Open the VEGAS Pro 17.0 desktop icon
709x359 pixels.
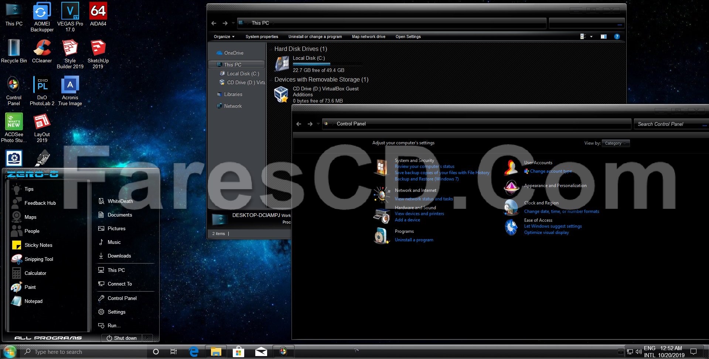70,17
